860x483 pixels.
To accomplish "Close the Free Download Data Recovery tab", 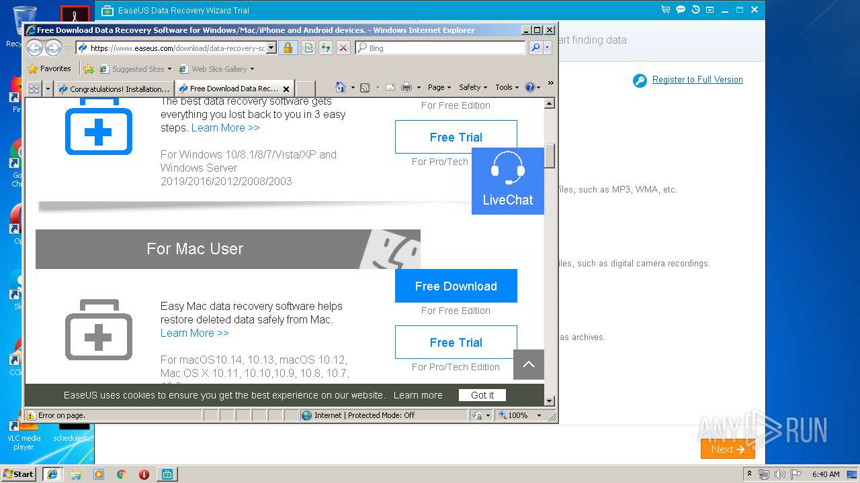I will pyautogui.click(x=286, y=89).
